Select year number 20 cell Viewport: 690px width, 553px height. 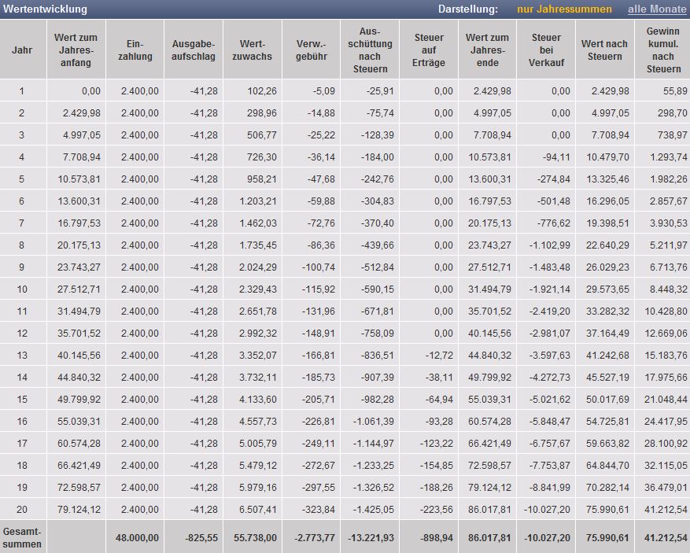tap(22, 509)
